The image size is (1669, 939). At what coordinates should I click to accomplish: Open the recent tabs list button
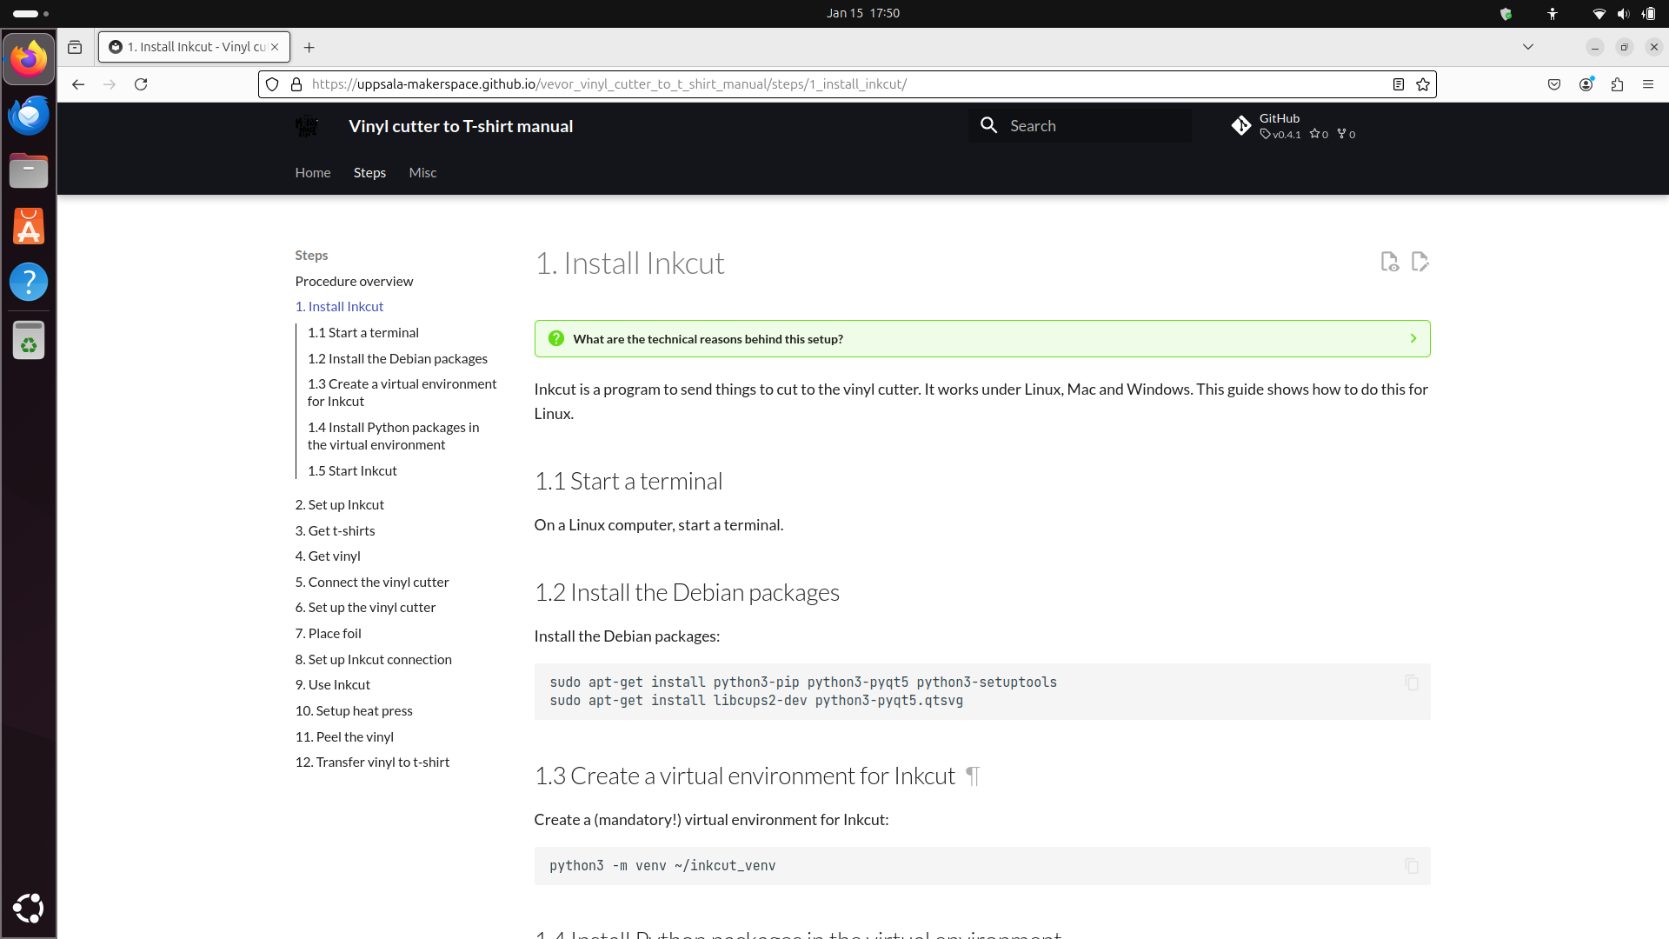tap(75, 47)
